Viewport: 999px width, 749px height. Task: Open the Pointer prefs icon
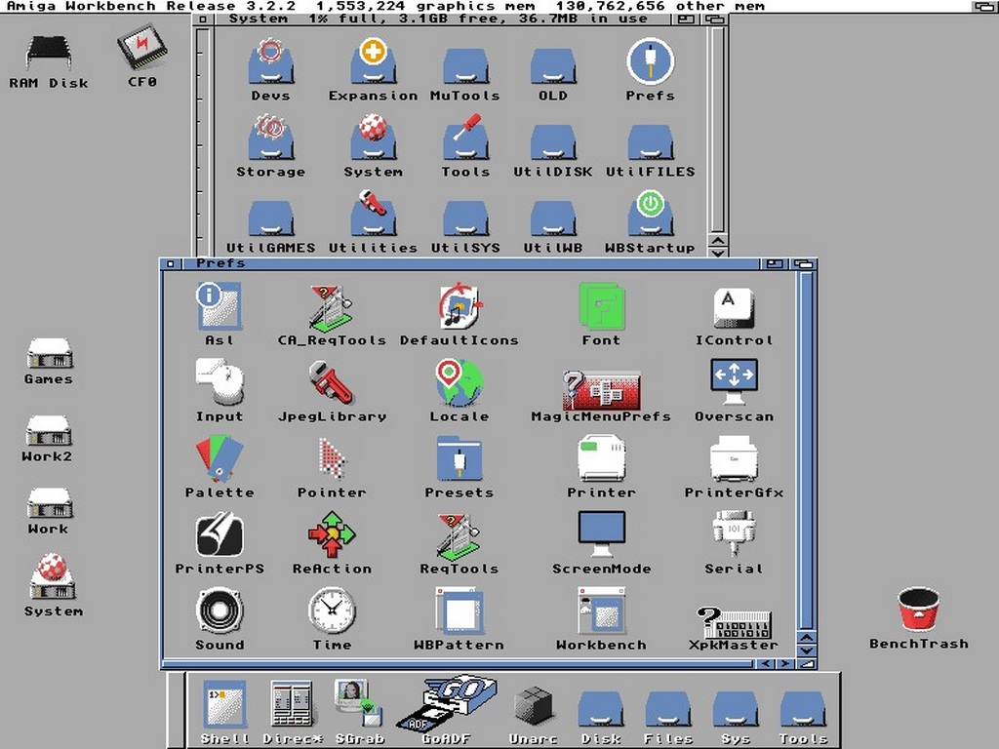(332, 458)
